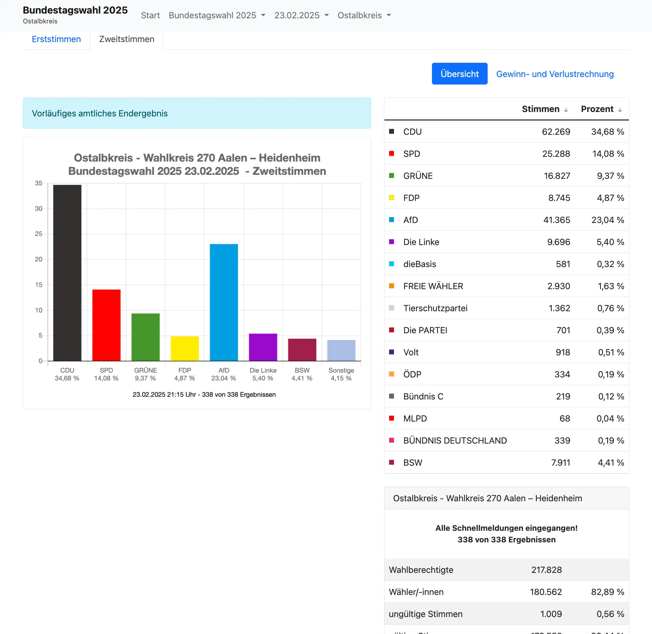
Task: Click the dieBasis cyan swatch
Action: pos(392,264)
